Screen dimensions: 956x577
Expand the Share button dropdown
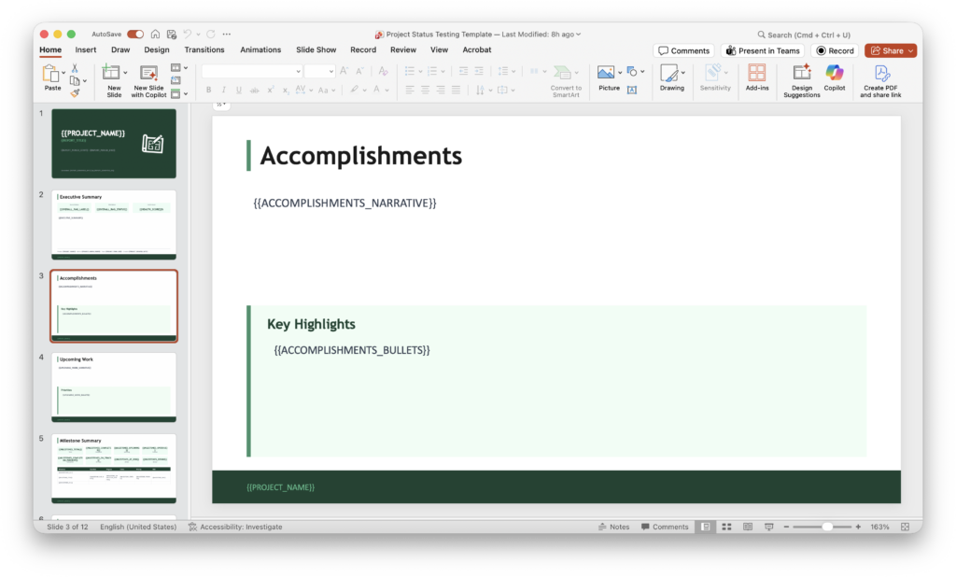pyautogui.click(x=911, y=50)
